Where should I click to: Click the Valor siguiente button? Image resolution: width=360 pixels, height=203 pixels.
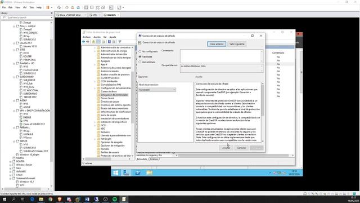tap(237, 44)
